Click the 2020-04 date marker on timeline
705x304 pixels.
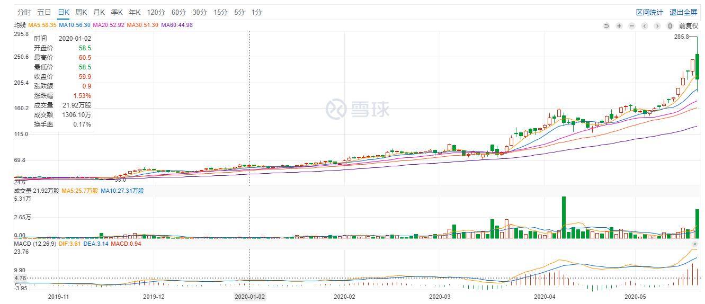pyautogui.click(x=545, y=297)
